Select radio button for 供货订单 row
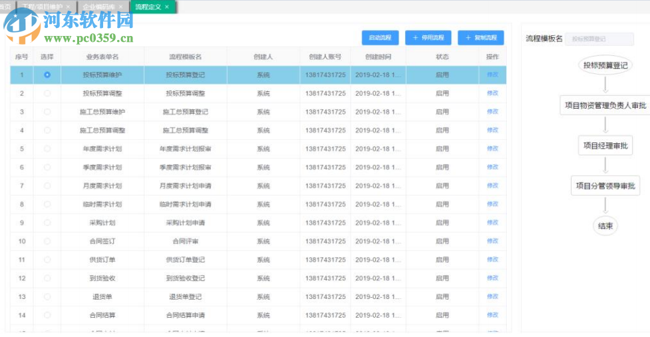Screen dimensions: 650x337 point(47,259)
